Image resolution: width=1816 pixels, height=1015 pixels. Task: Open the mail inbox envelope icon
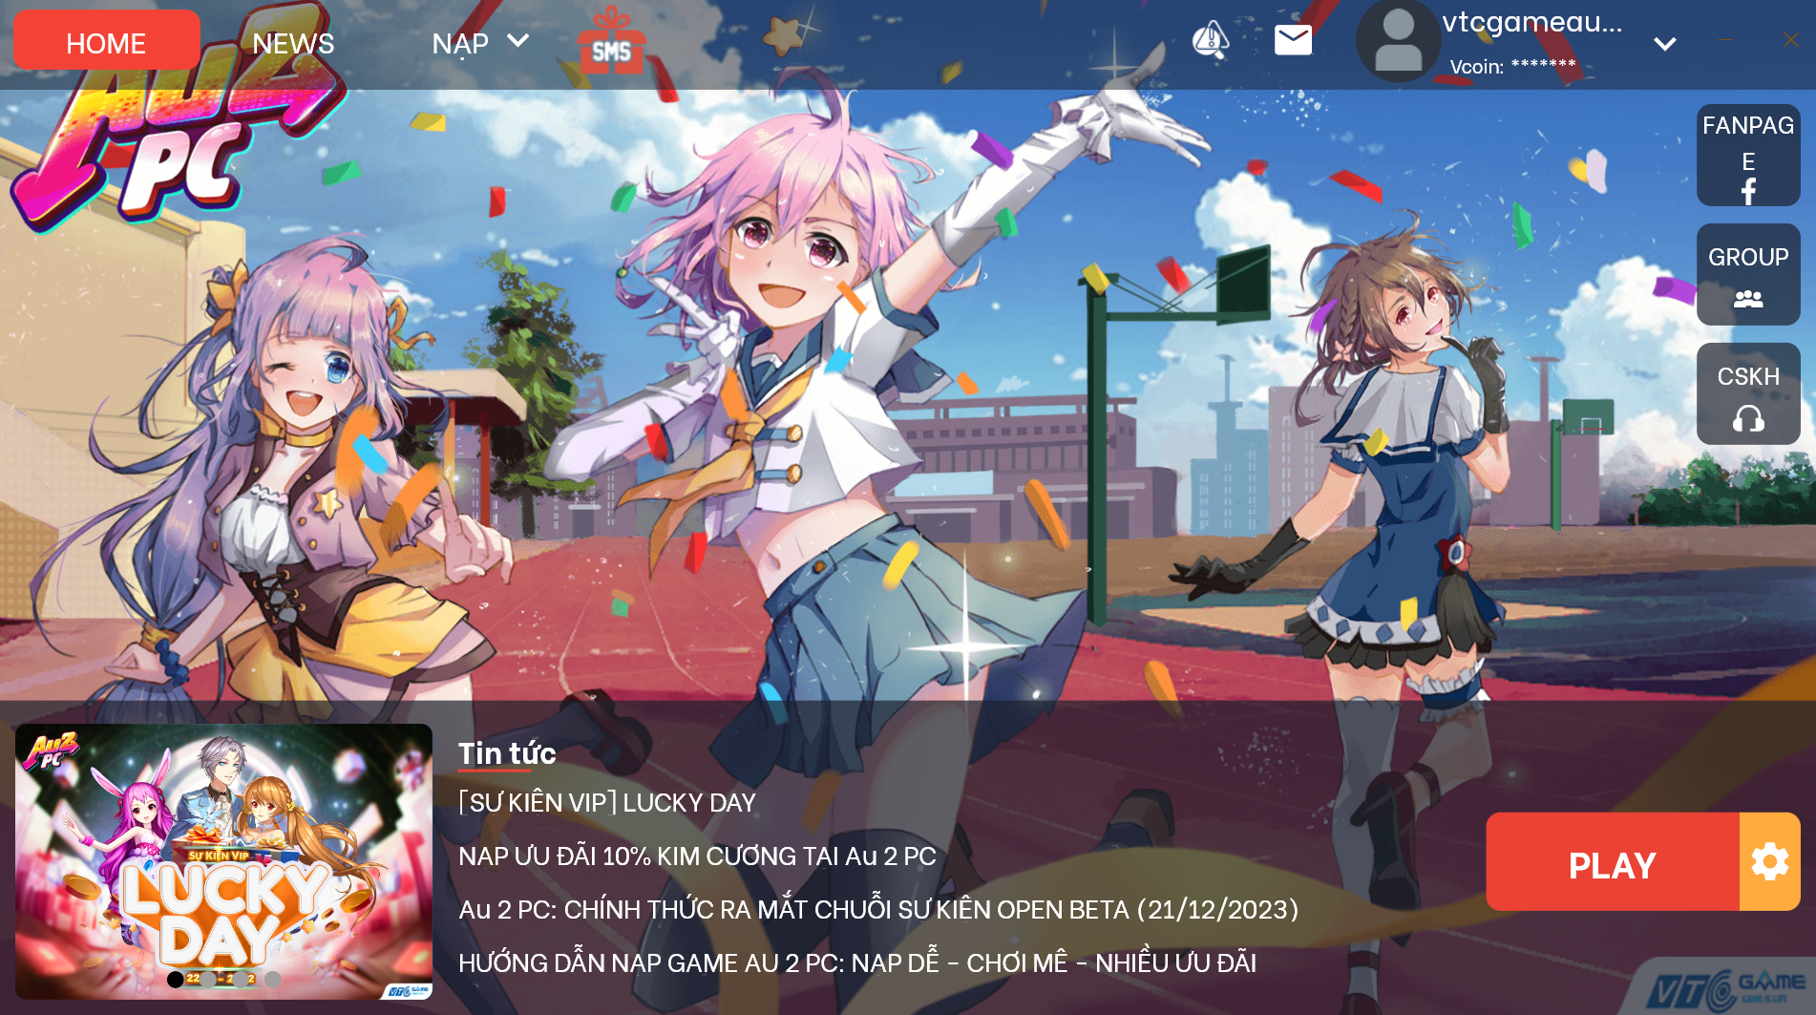coord(1293,40)
